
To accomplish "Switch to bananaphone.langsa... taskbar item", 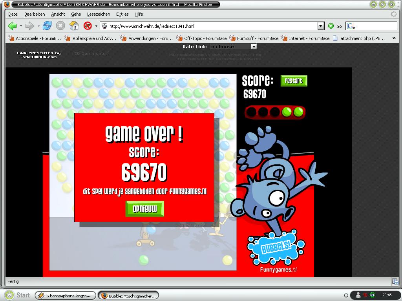I will (x=66, y=296).
